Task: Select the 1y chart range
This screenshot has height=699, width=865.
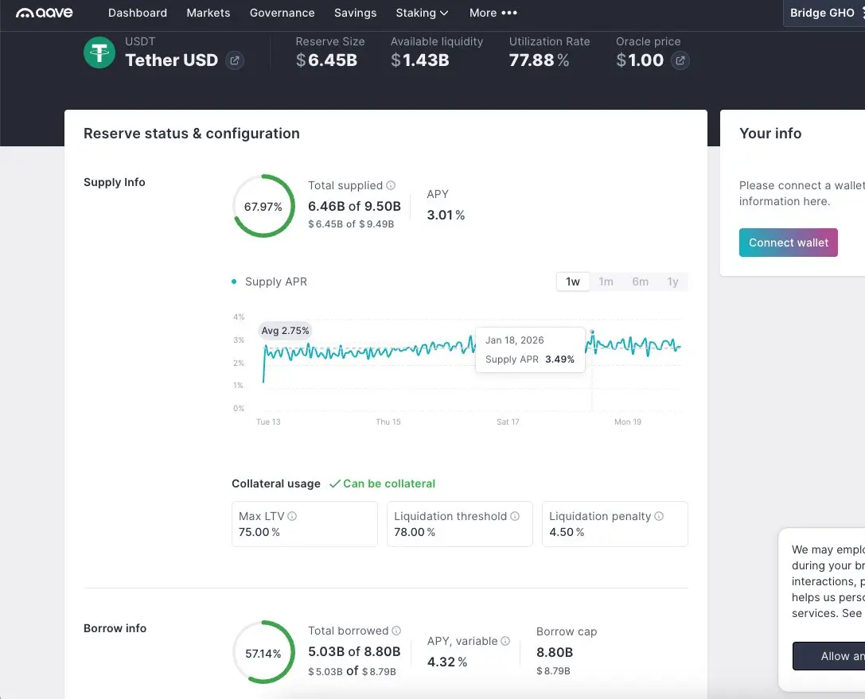Action: [x=672, y=282]
